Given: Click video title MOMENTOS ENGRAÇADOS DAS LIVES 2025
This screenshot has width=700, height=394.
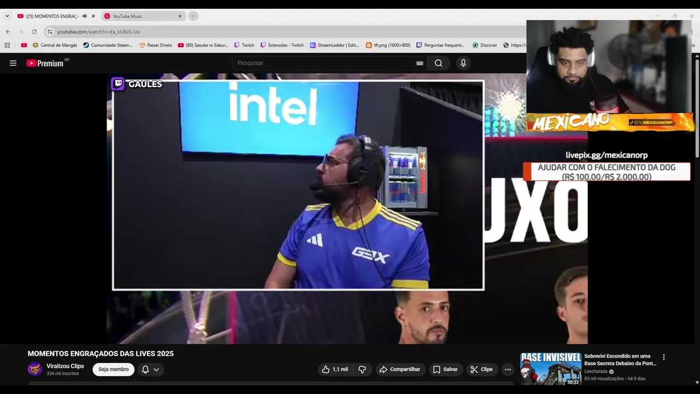Looking at the screenshot, I should 101,354.
